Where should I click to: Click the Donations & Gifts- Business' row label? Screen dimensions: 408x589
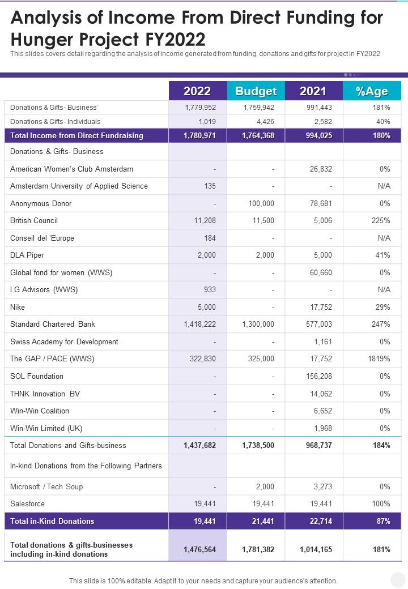click(54, 108)
